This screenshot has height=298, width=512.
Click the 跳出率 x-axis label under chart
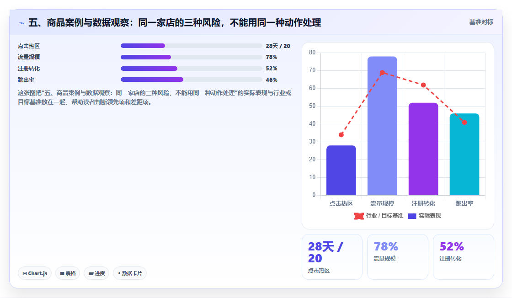pyautogui.click(x=464, y=204)
